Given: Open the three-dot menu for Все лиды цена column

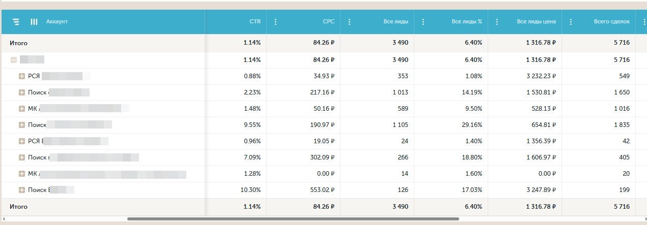Looking at the screenshot, I should (x=497, y=22).
